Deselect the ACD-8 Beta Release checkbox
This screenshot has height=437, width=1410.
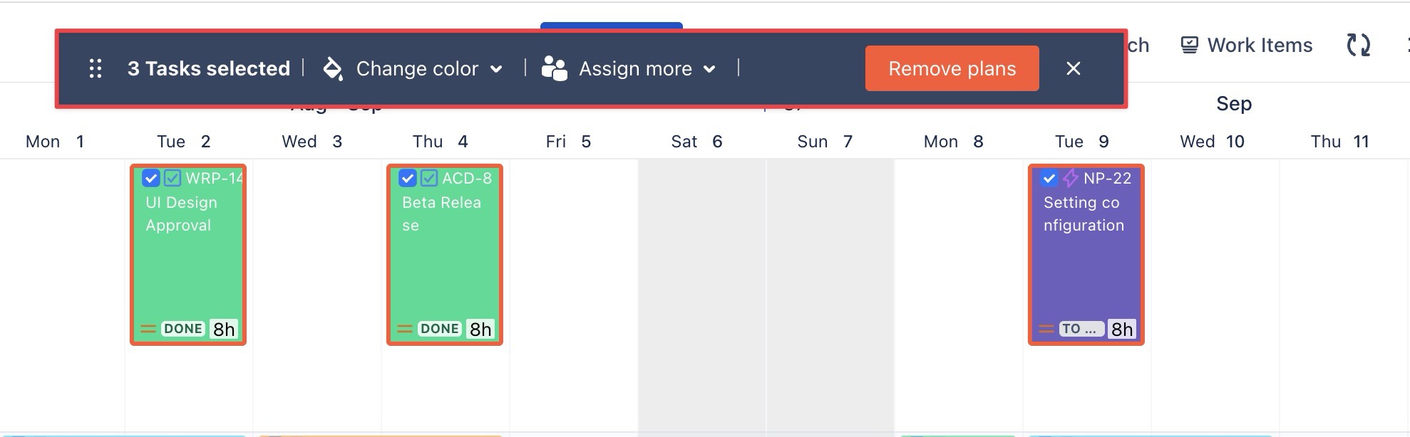(x=407, y=178)
